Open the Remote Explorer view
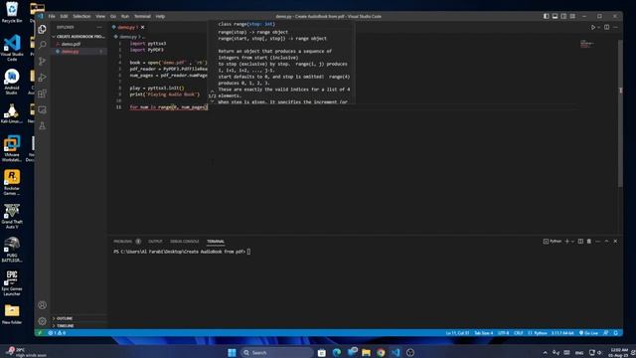 42,109
